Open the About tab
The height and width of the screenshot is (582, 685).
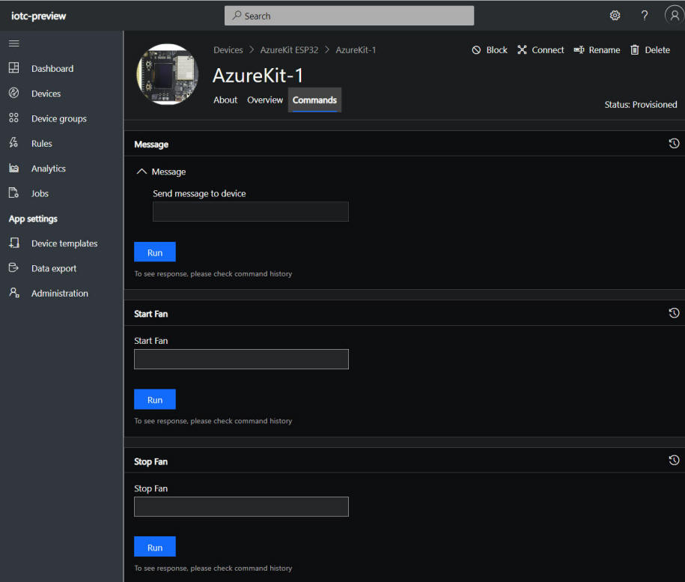click(x=225, y=100)
